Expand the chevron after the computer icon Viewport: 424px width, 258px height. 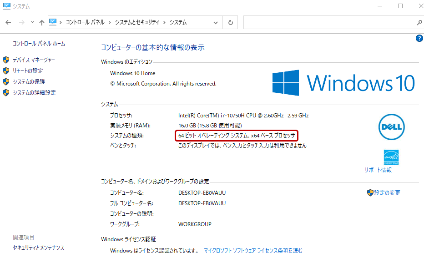click(x=61, y=22)
